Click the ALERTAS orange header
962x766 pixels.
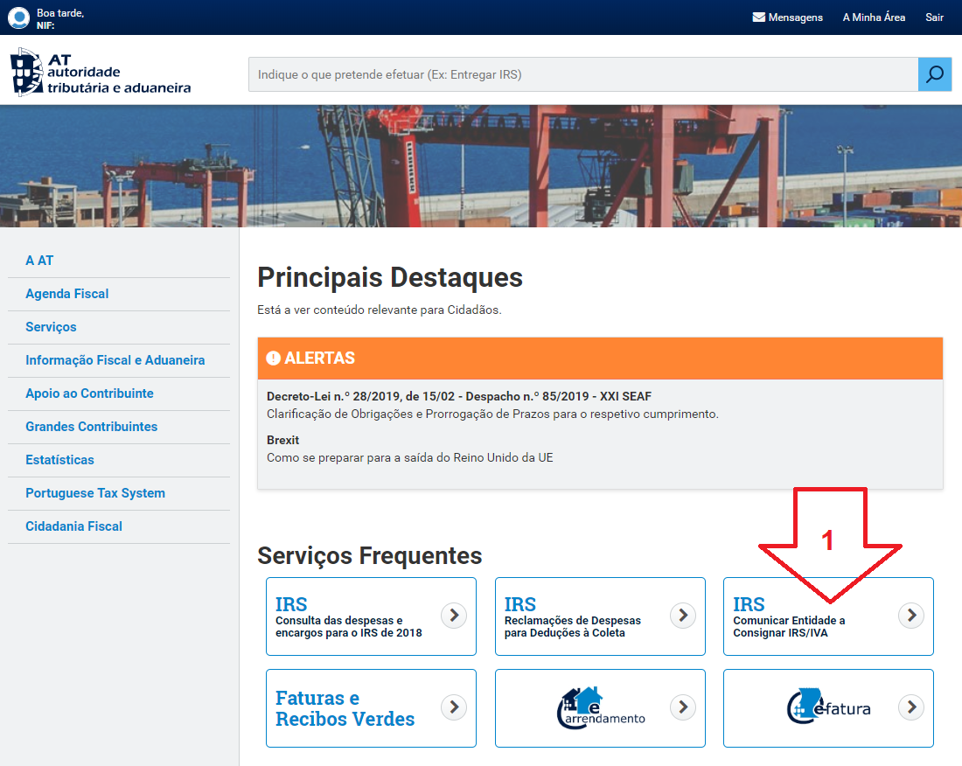pos(600,359)
